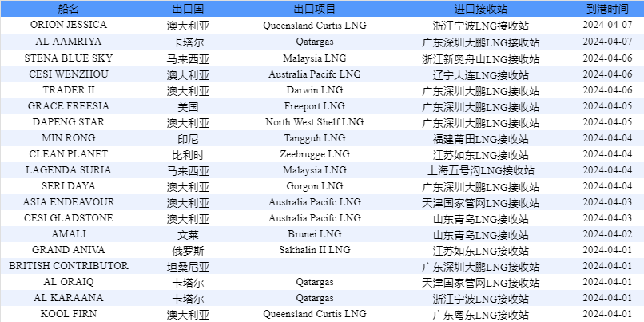Screen dimensions: 644x322
Task: Select ship name KOOL FIRN
Action: [x=69, y=314]
